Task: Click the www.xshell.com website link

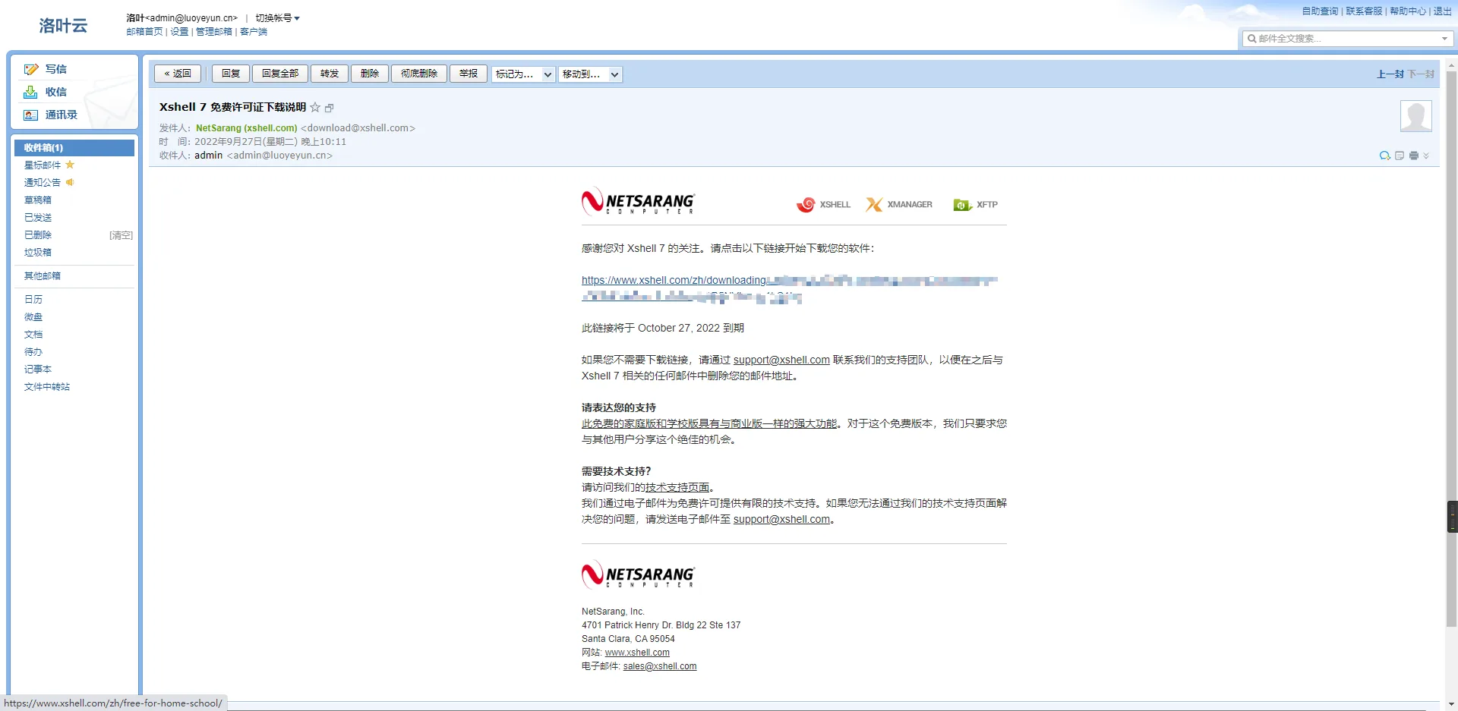Action: tap(637, 653)
